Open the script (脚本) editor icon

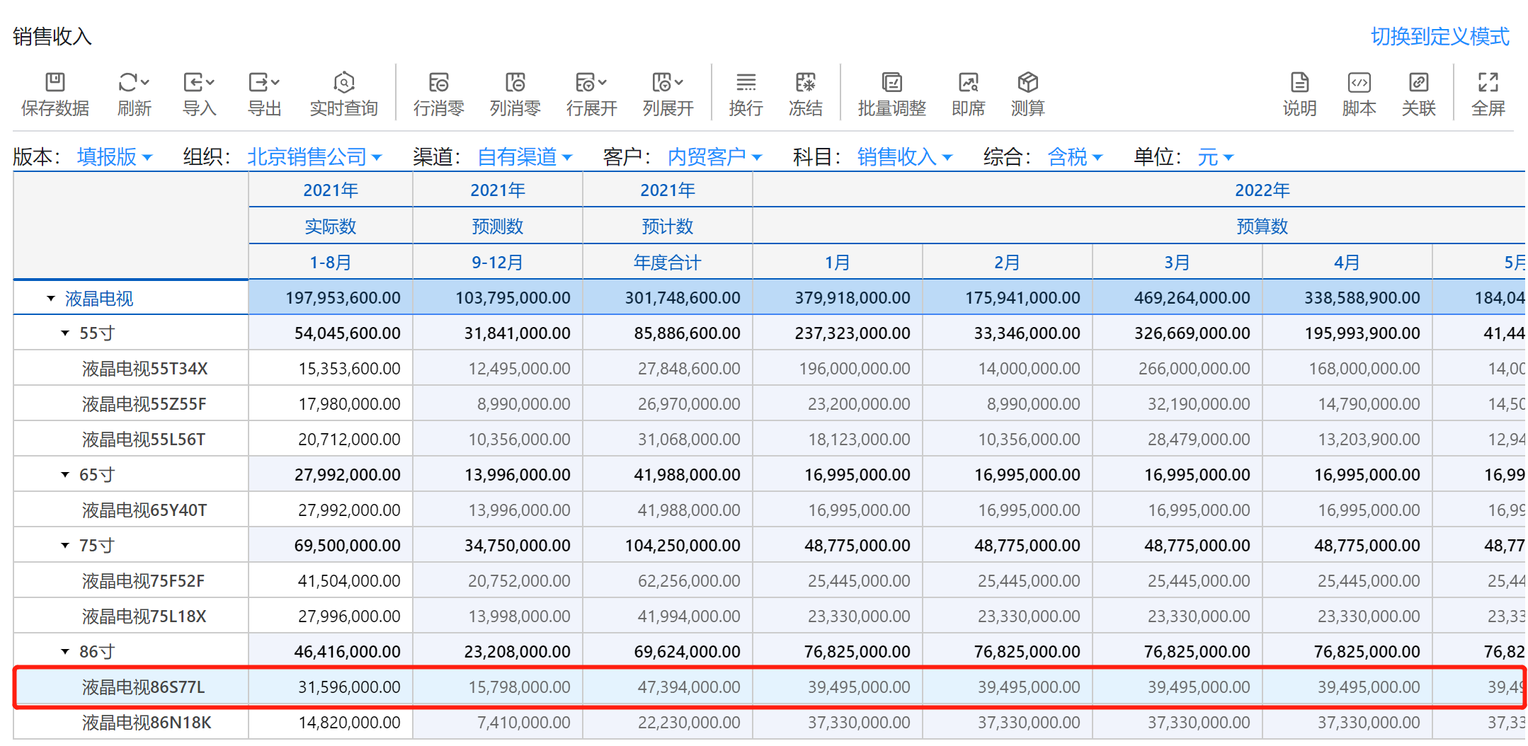(1359, 83)
